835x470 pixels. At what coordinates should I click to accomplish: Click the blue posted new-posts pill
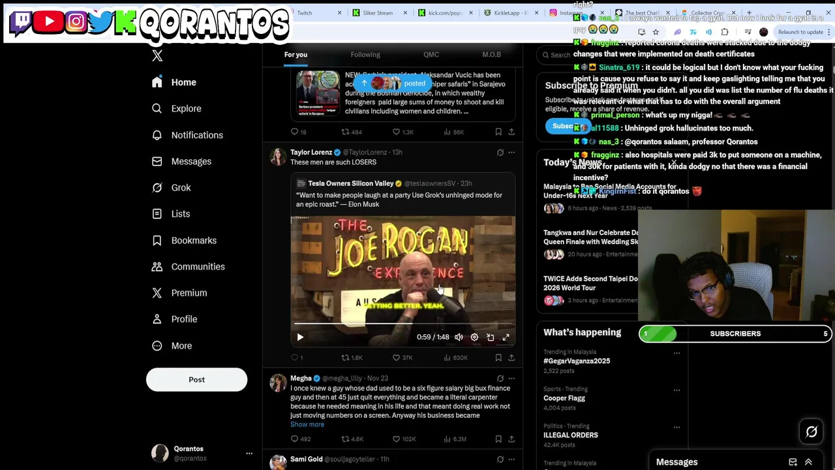click(x=392, y=84)
